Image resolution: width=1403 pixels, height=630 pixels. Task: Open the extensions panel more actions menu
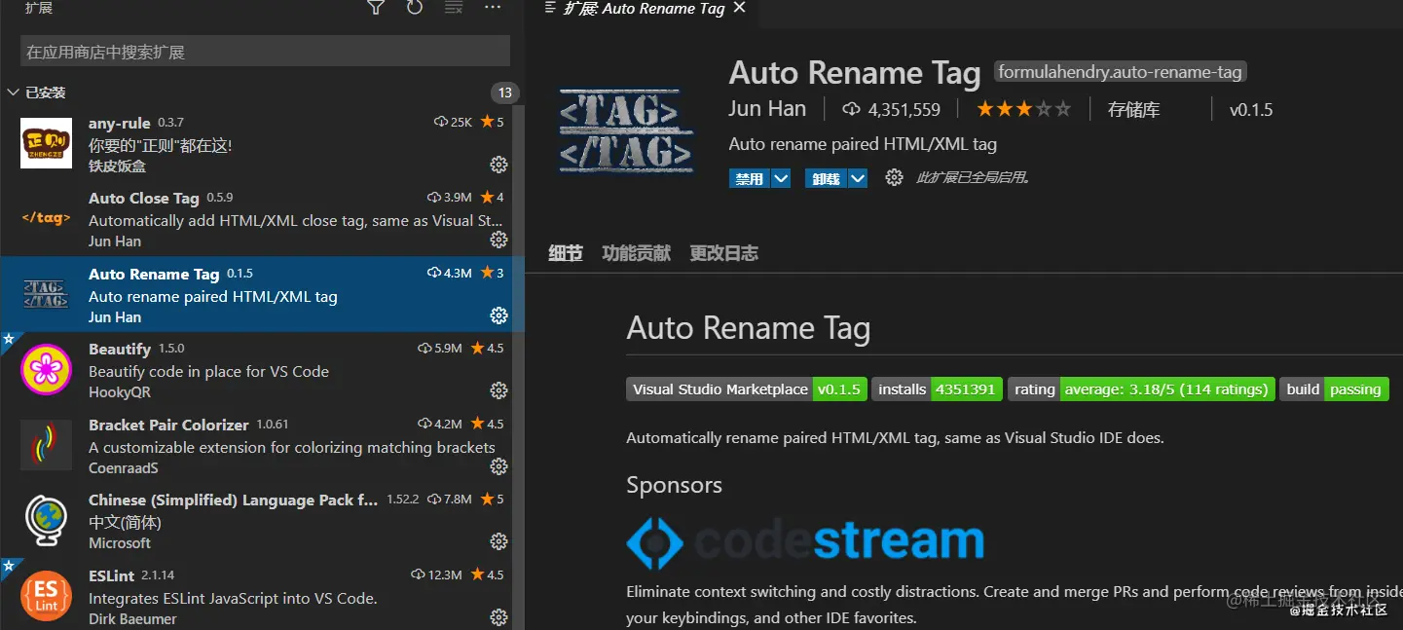(x=492, y=8)
